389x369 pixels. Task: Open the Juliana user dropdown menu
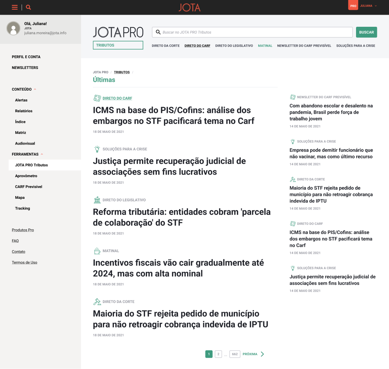pos(368,6)
